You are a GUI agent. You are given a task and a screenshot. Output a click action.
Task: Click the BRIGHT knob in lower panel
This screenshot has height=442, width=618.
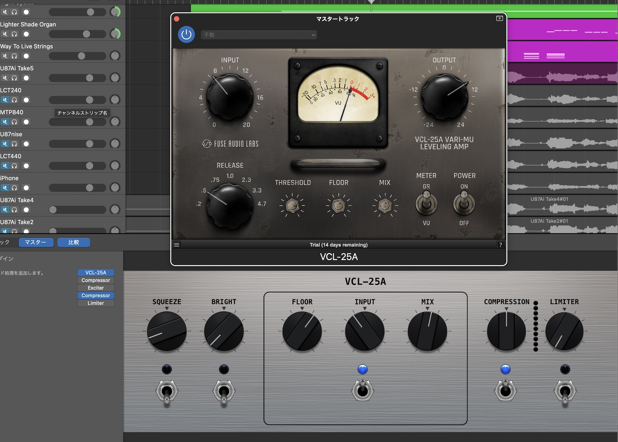click(x=224, y=331)
